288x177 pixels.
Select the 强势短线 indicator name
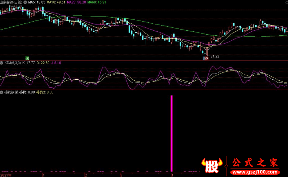pyautogui.click(x=11, y=92)
